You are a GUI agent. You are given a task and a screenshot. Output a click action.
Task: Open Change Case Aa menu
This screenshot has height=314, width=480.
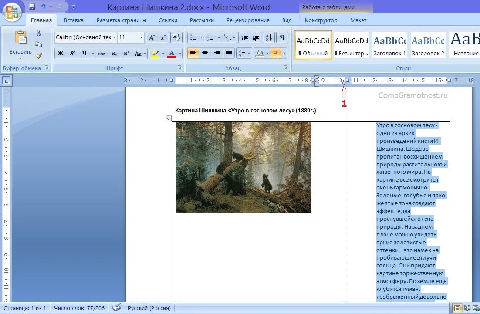point(139,53)
